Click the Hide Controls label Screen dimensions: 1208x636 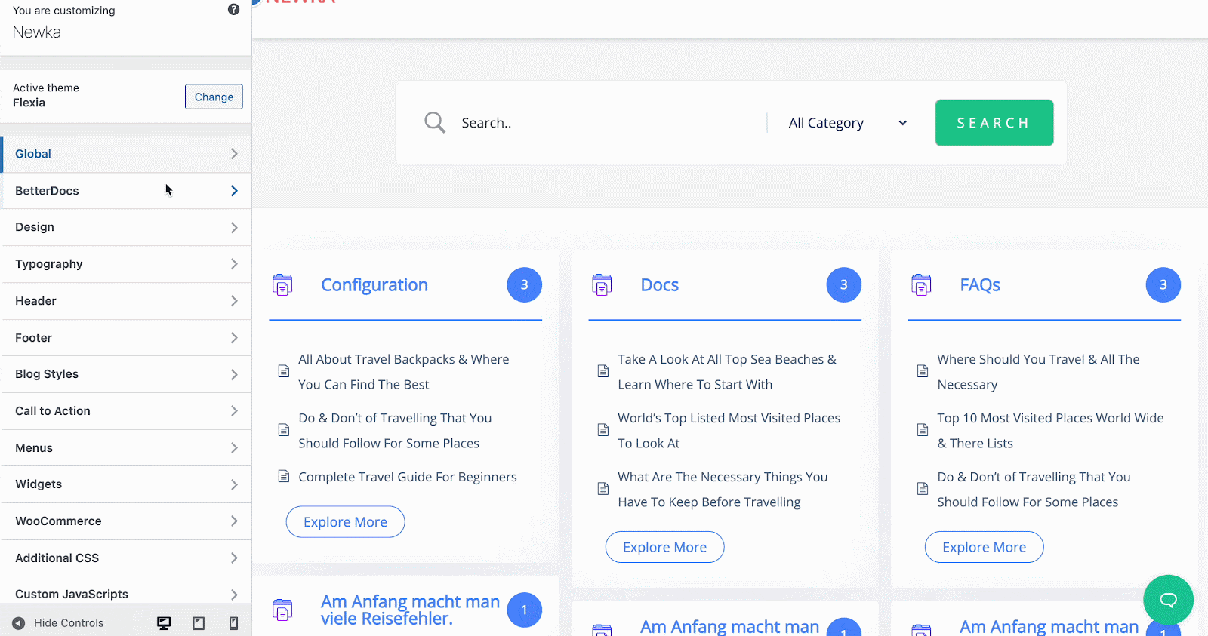(69, 623)
